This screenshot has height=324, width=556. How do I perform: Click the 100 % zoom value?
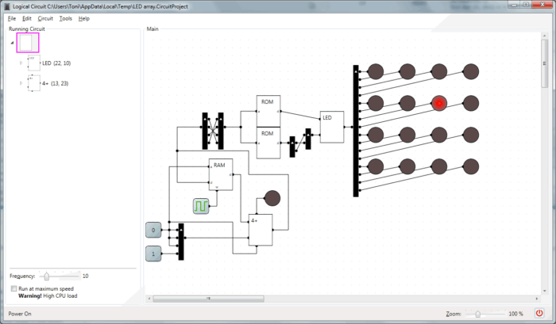click(x=516, y=314)
